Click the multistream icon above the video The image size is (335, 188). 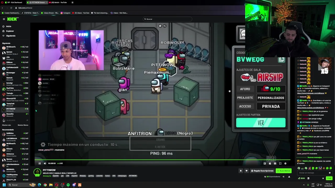click(160, 26)
